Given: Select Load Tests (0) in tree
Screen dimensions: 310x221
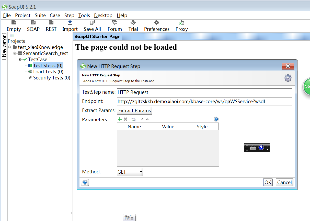Looking at the screenshot, I should [x=48, y=72].
